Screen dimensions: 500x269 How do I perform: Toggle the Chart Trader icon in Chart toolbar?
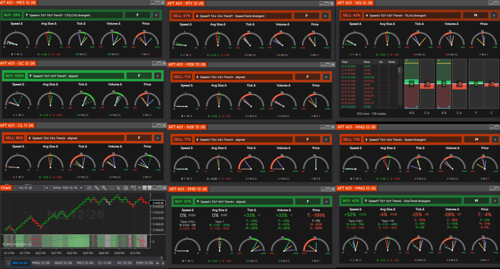[133, 188]
